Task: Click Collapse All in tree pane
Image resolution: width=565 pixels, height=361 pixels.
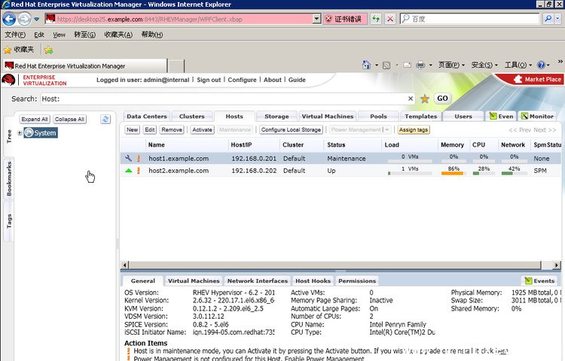Action: tap(69, 119)
